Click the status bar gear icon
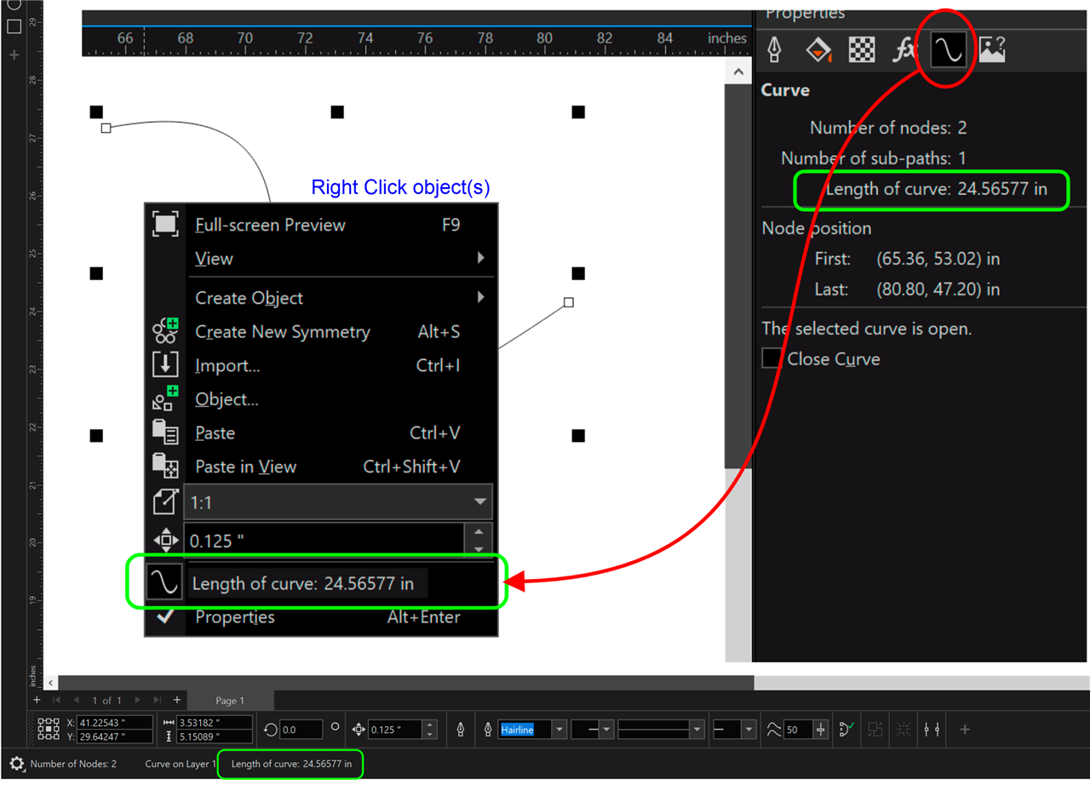 16,764
